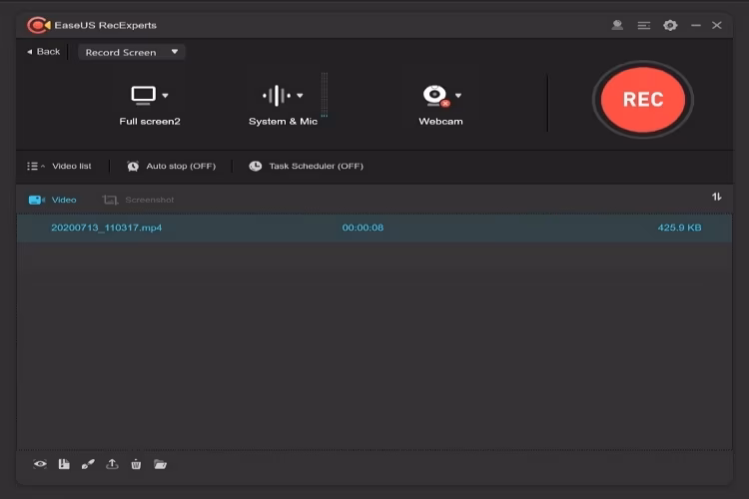The height and width of the screenshot is (499, 749).
Task: Click the System & Mic audio waveform icon
Action: coord(277,96)
